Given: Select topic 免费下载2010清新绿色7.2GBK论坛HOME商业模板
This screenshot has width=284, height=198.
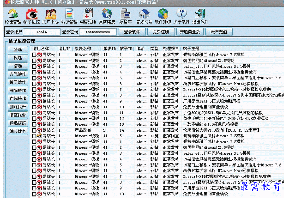Looking at the screenshot, I should click(x=226, y=119).
